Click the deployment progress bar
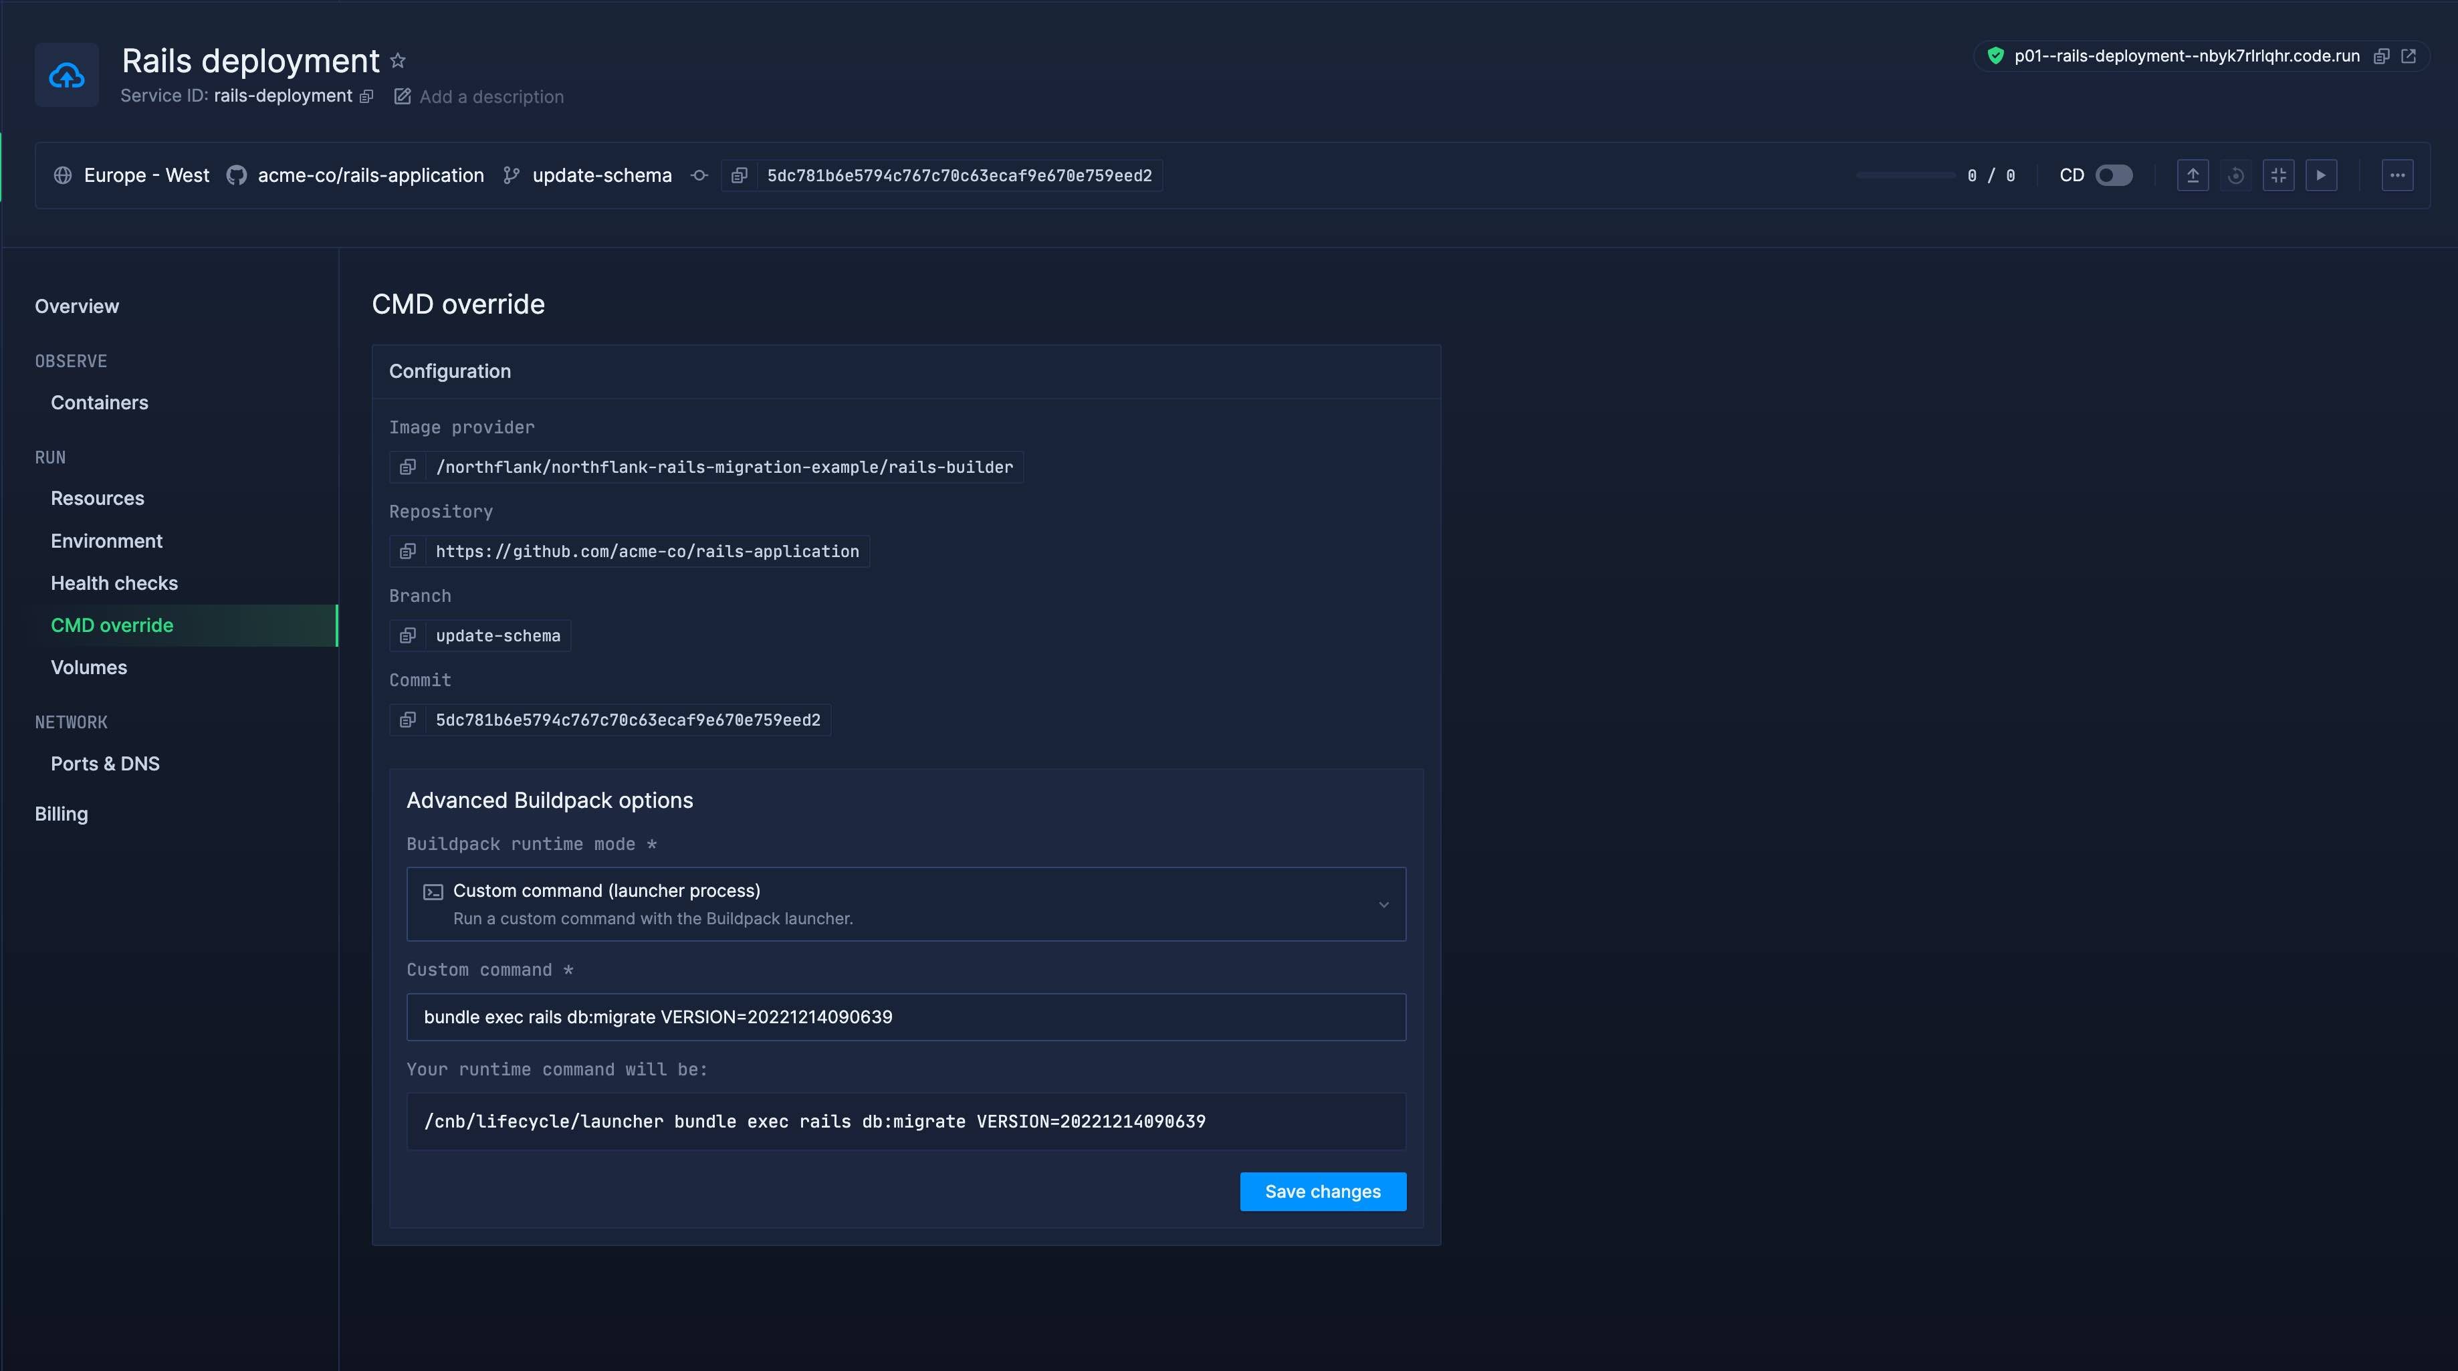Screen dimensions: 2458x1371 (x=1906, y=175)
